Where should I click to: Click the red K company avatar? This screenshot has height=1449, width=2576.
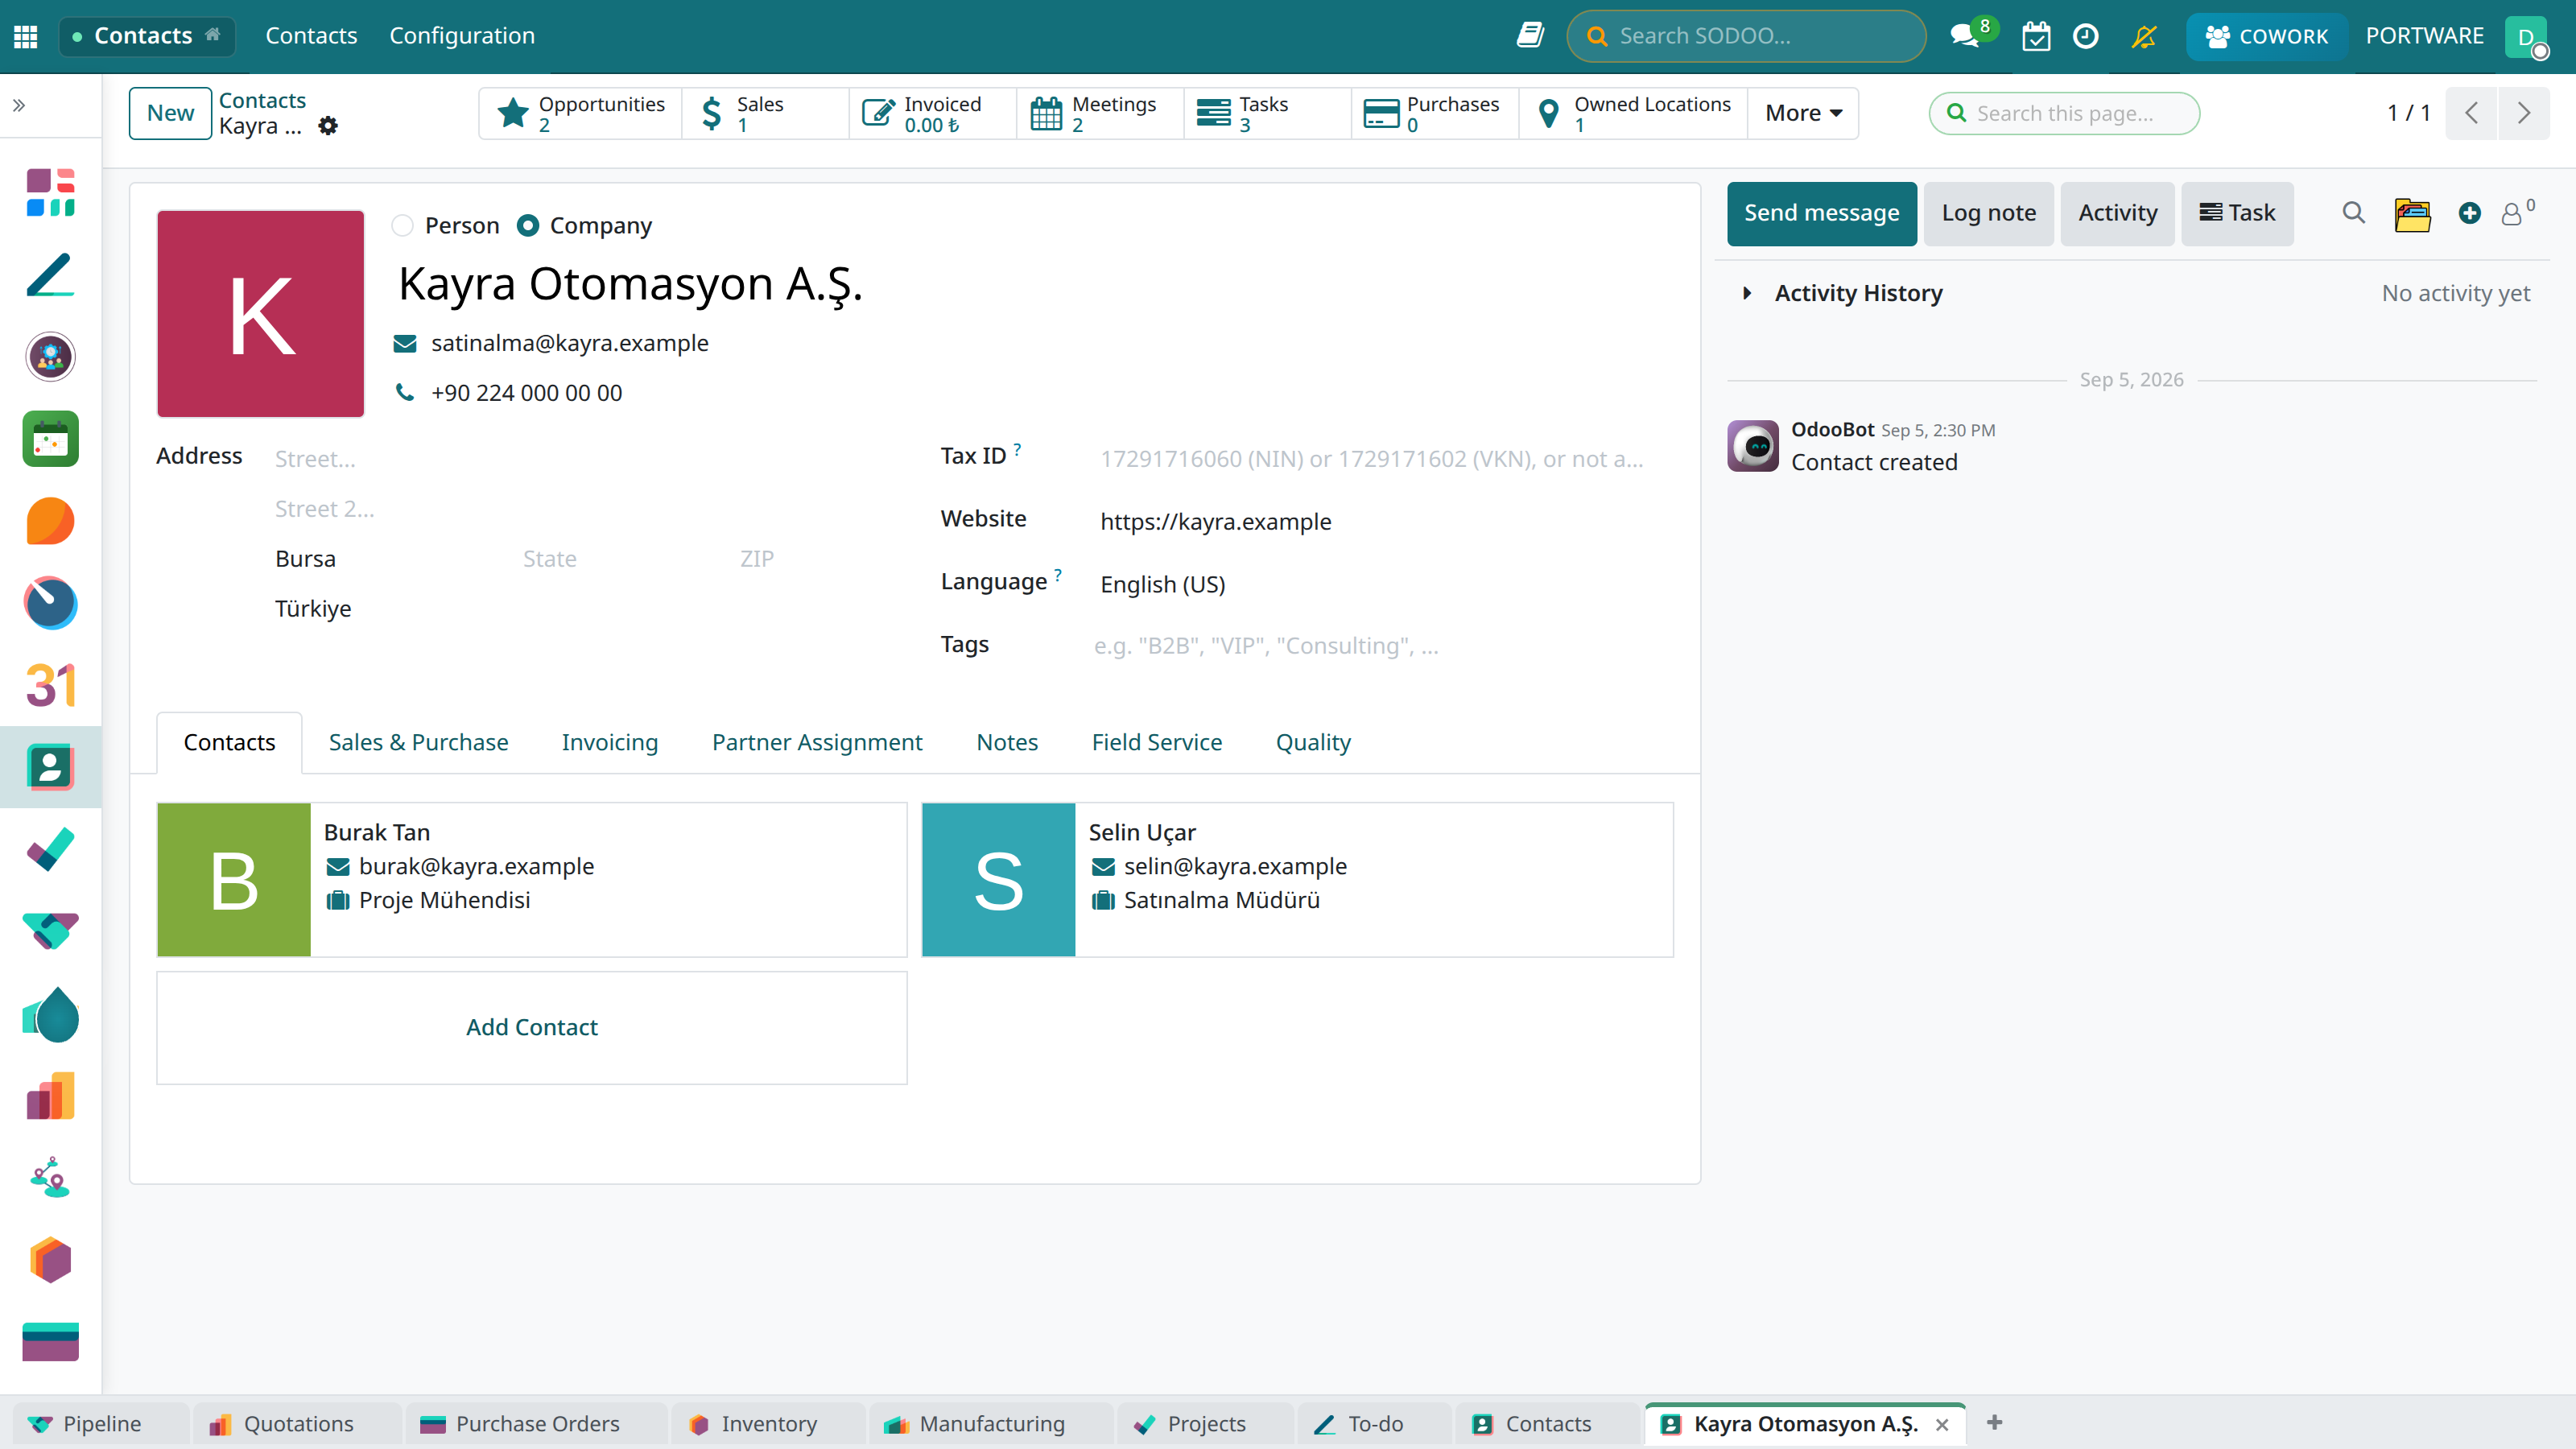coord(260,313)
